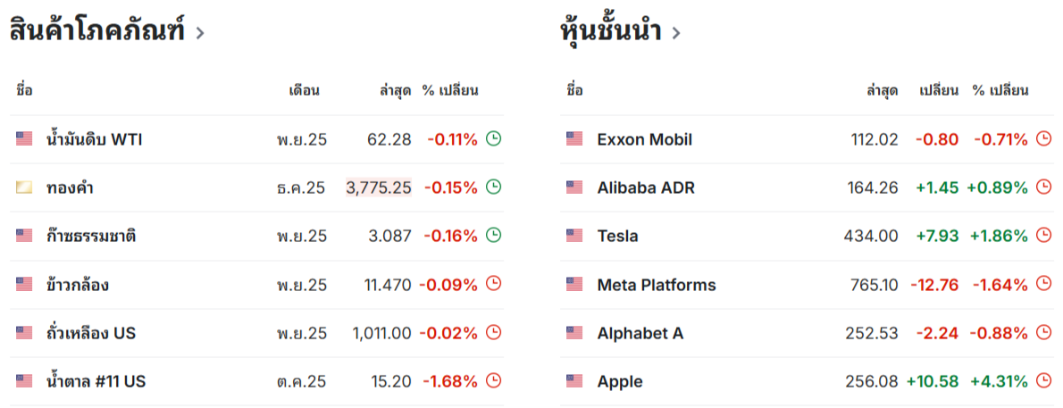Open the สินค้าโภคภัณฑ์ heading link
Screen dimensions: 1063x408
coord(97,31)
